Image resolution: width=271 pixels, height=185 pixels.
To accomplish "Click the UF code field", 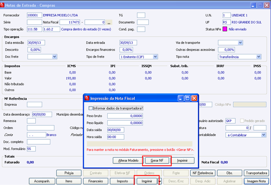I will (x=226, y=22).
